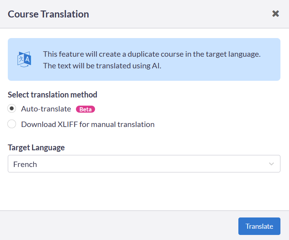Open the Target Language dropdown

[x=144, y=164]
